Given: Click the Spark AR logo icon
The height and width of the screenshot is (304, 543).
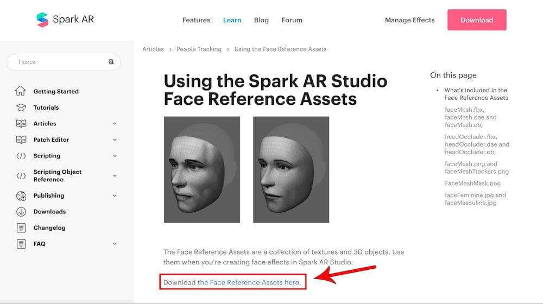Looking at the screenshot, I should click(x=42, y=20).
